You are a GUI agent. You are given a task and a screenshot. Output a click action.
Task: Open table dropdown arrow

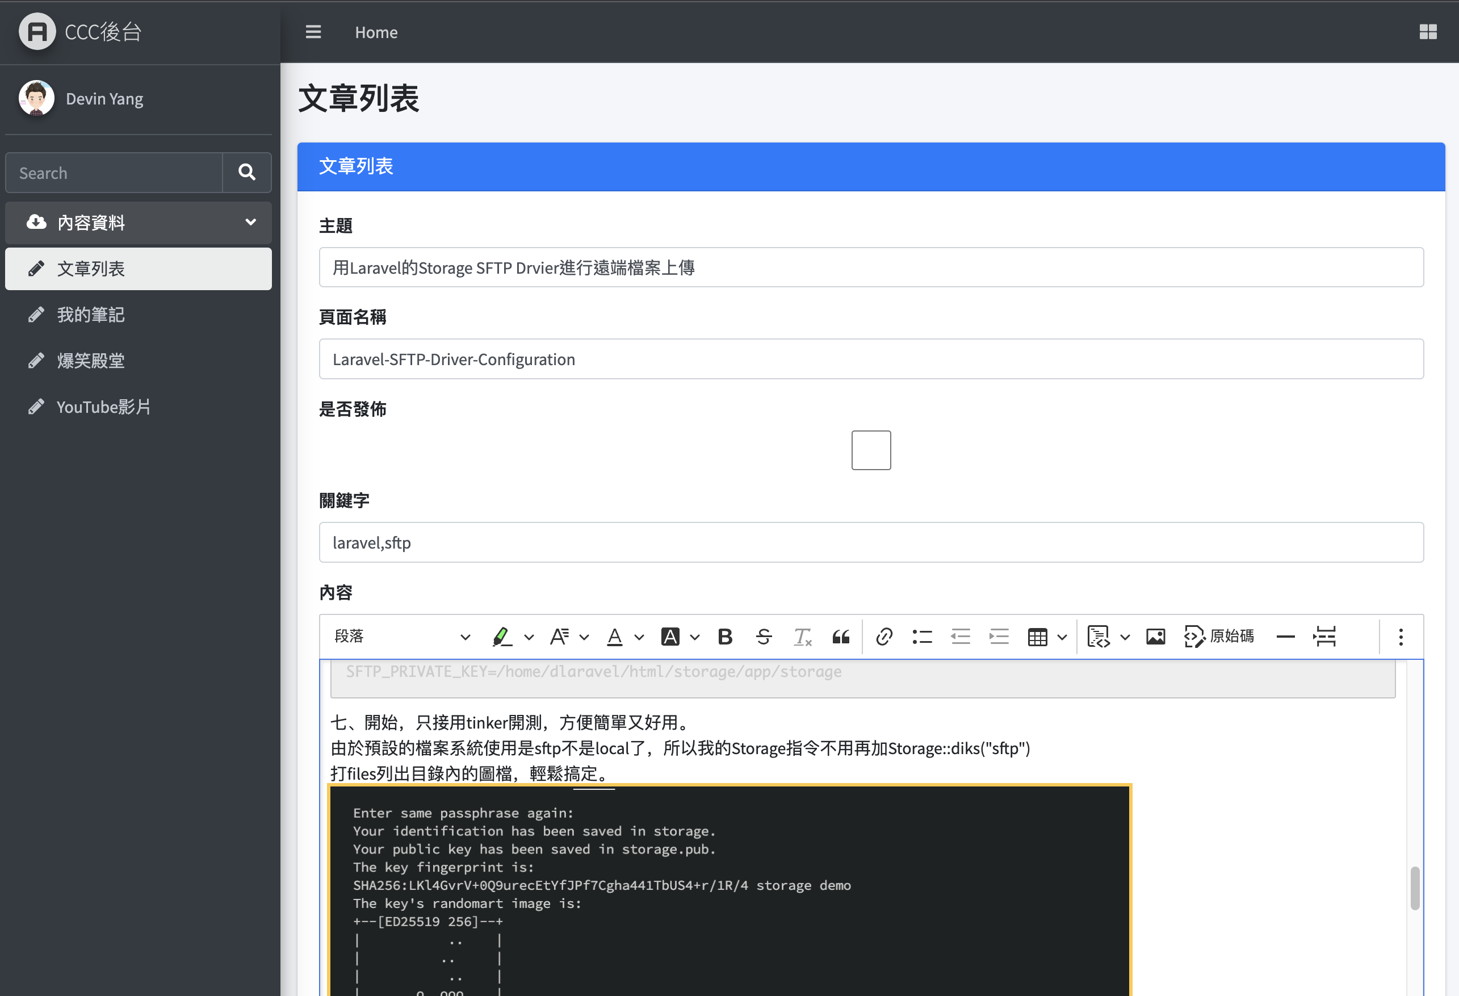1062,638
